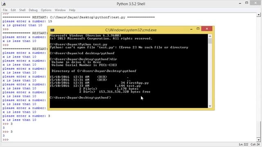262x147 pixels.
Task: Click '(c) 2013 Microsoft Corporation' line
Action: point(101,38)
